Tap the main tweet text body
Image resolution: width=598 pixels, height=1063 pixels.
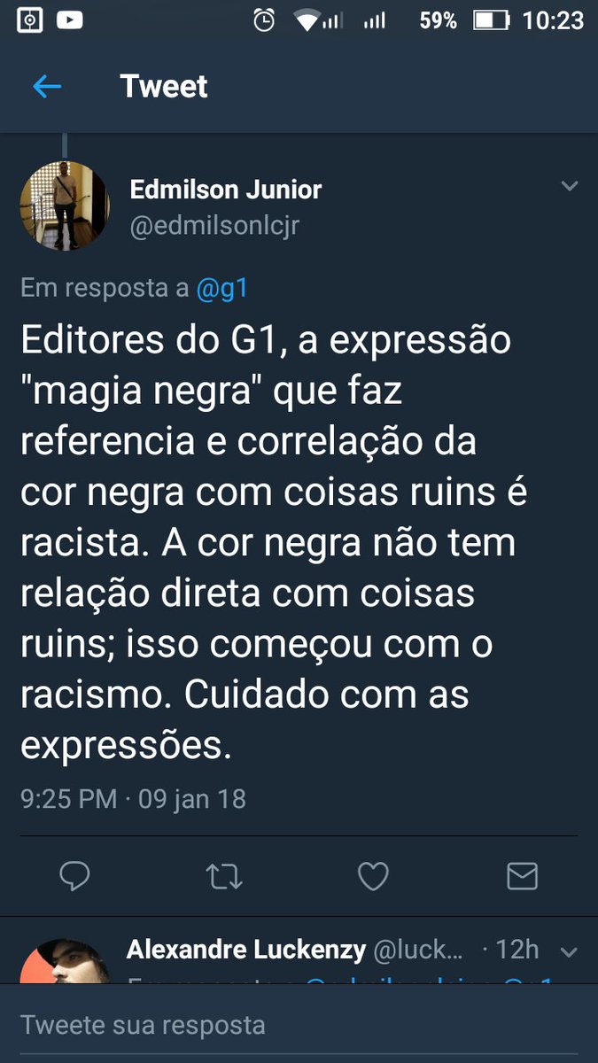point(275,544)
